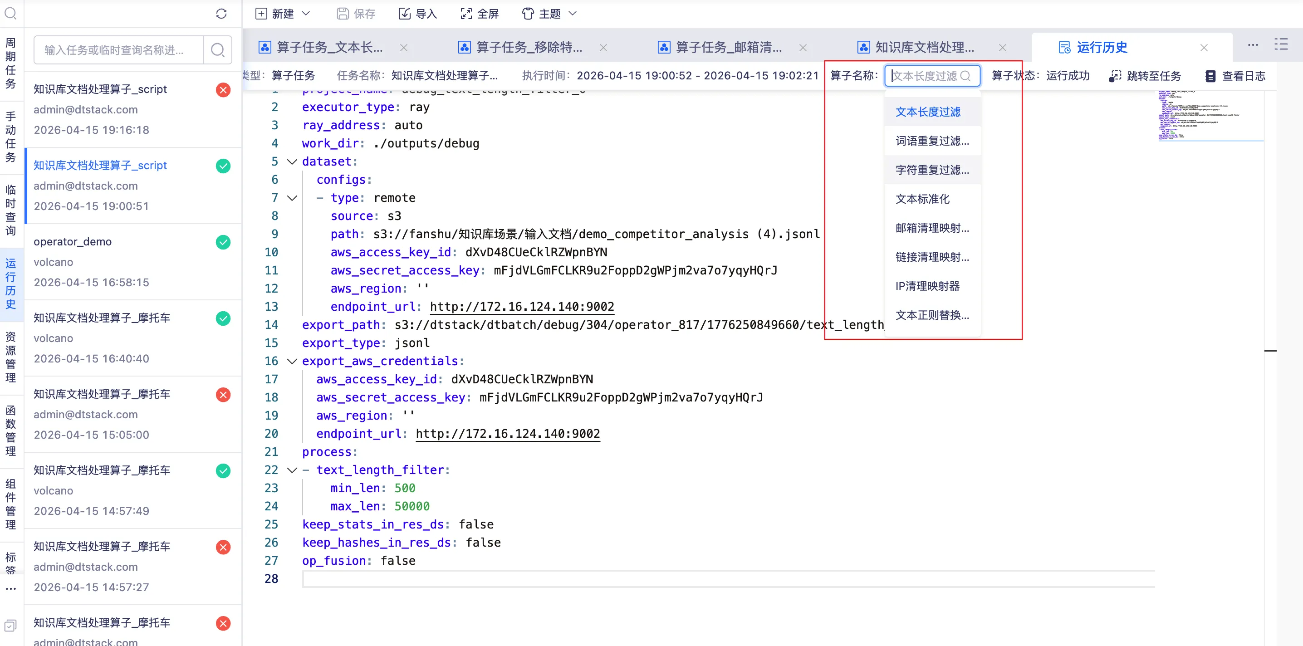Click the max_len value 50000

tap(412, 506)
